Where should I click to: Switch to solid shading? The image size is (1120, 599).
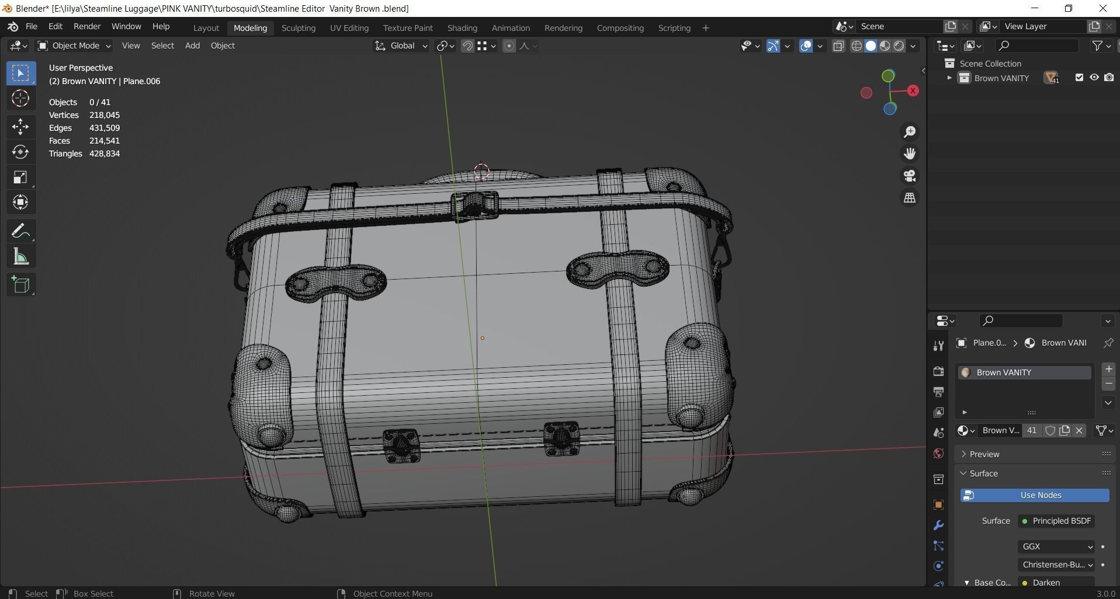coord(871,46)
